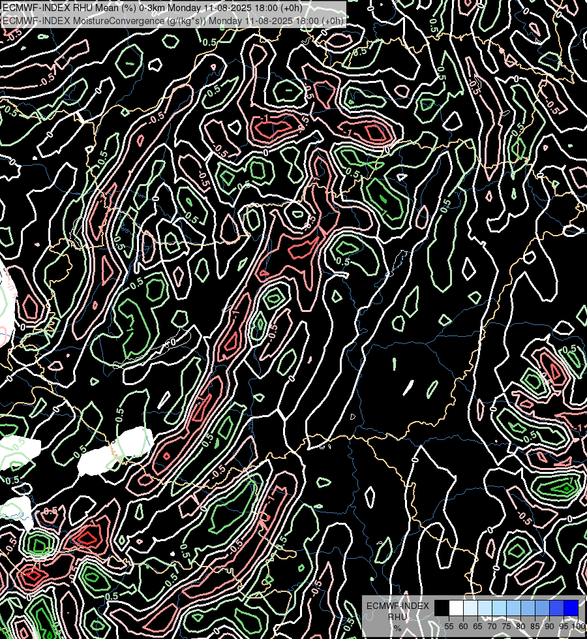The width and height of the screenshot is (587, 639).
Task: Click the '90' tick label in the legend
Action: 549,627
